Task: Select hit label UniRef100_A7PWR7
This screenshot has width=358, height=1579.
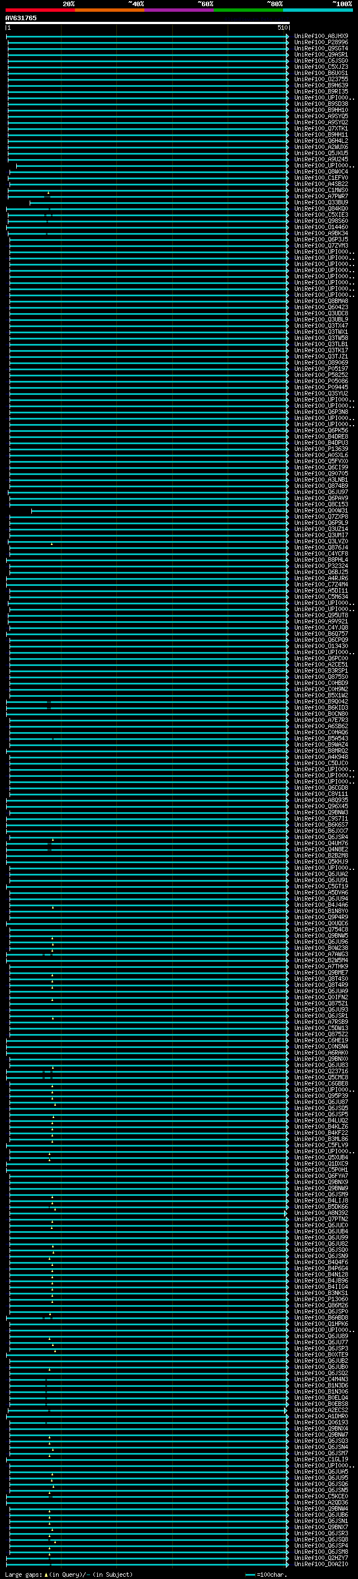Action: 321,196
